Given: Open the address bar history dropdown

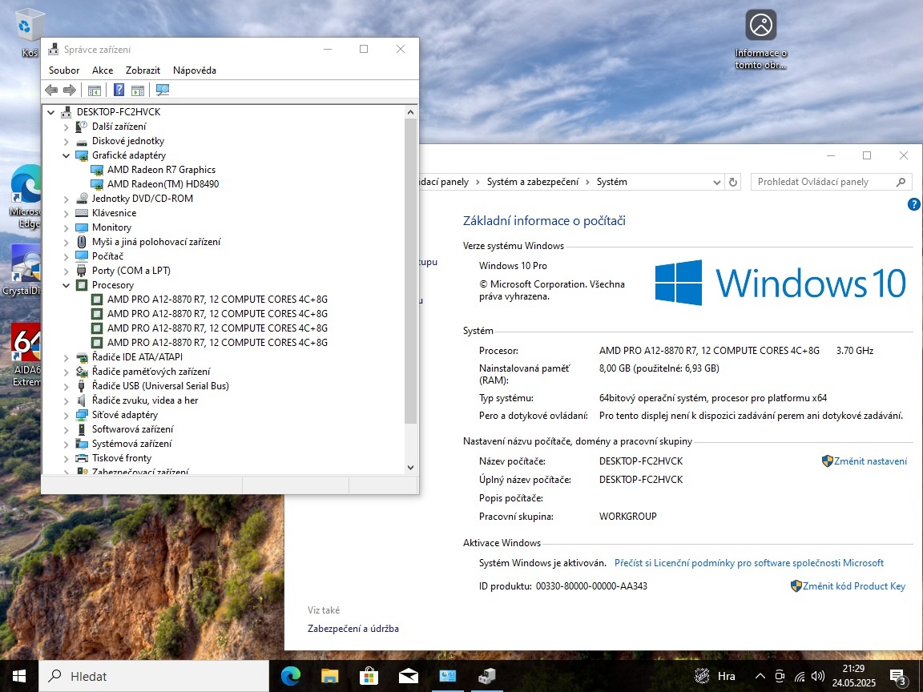Looking at the screenshot, I should (x=716, y=182).
